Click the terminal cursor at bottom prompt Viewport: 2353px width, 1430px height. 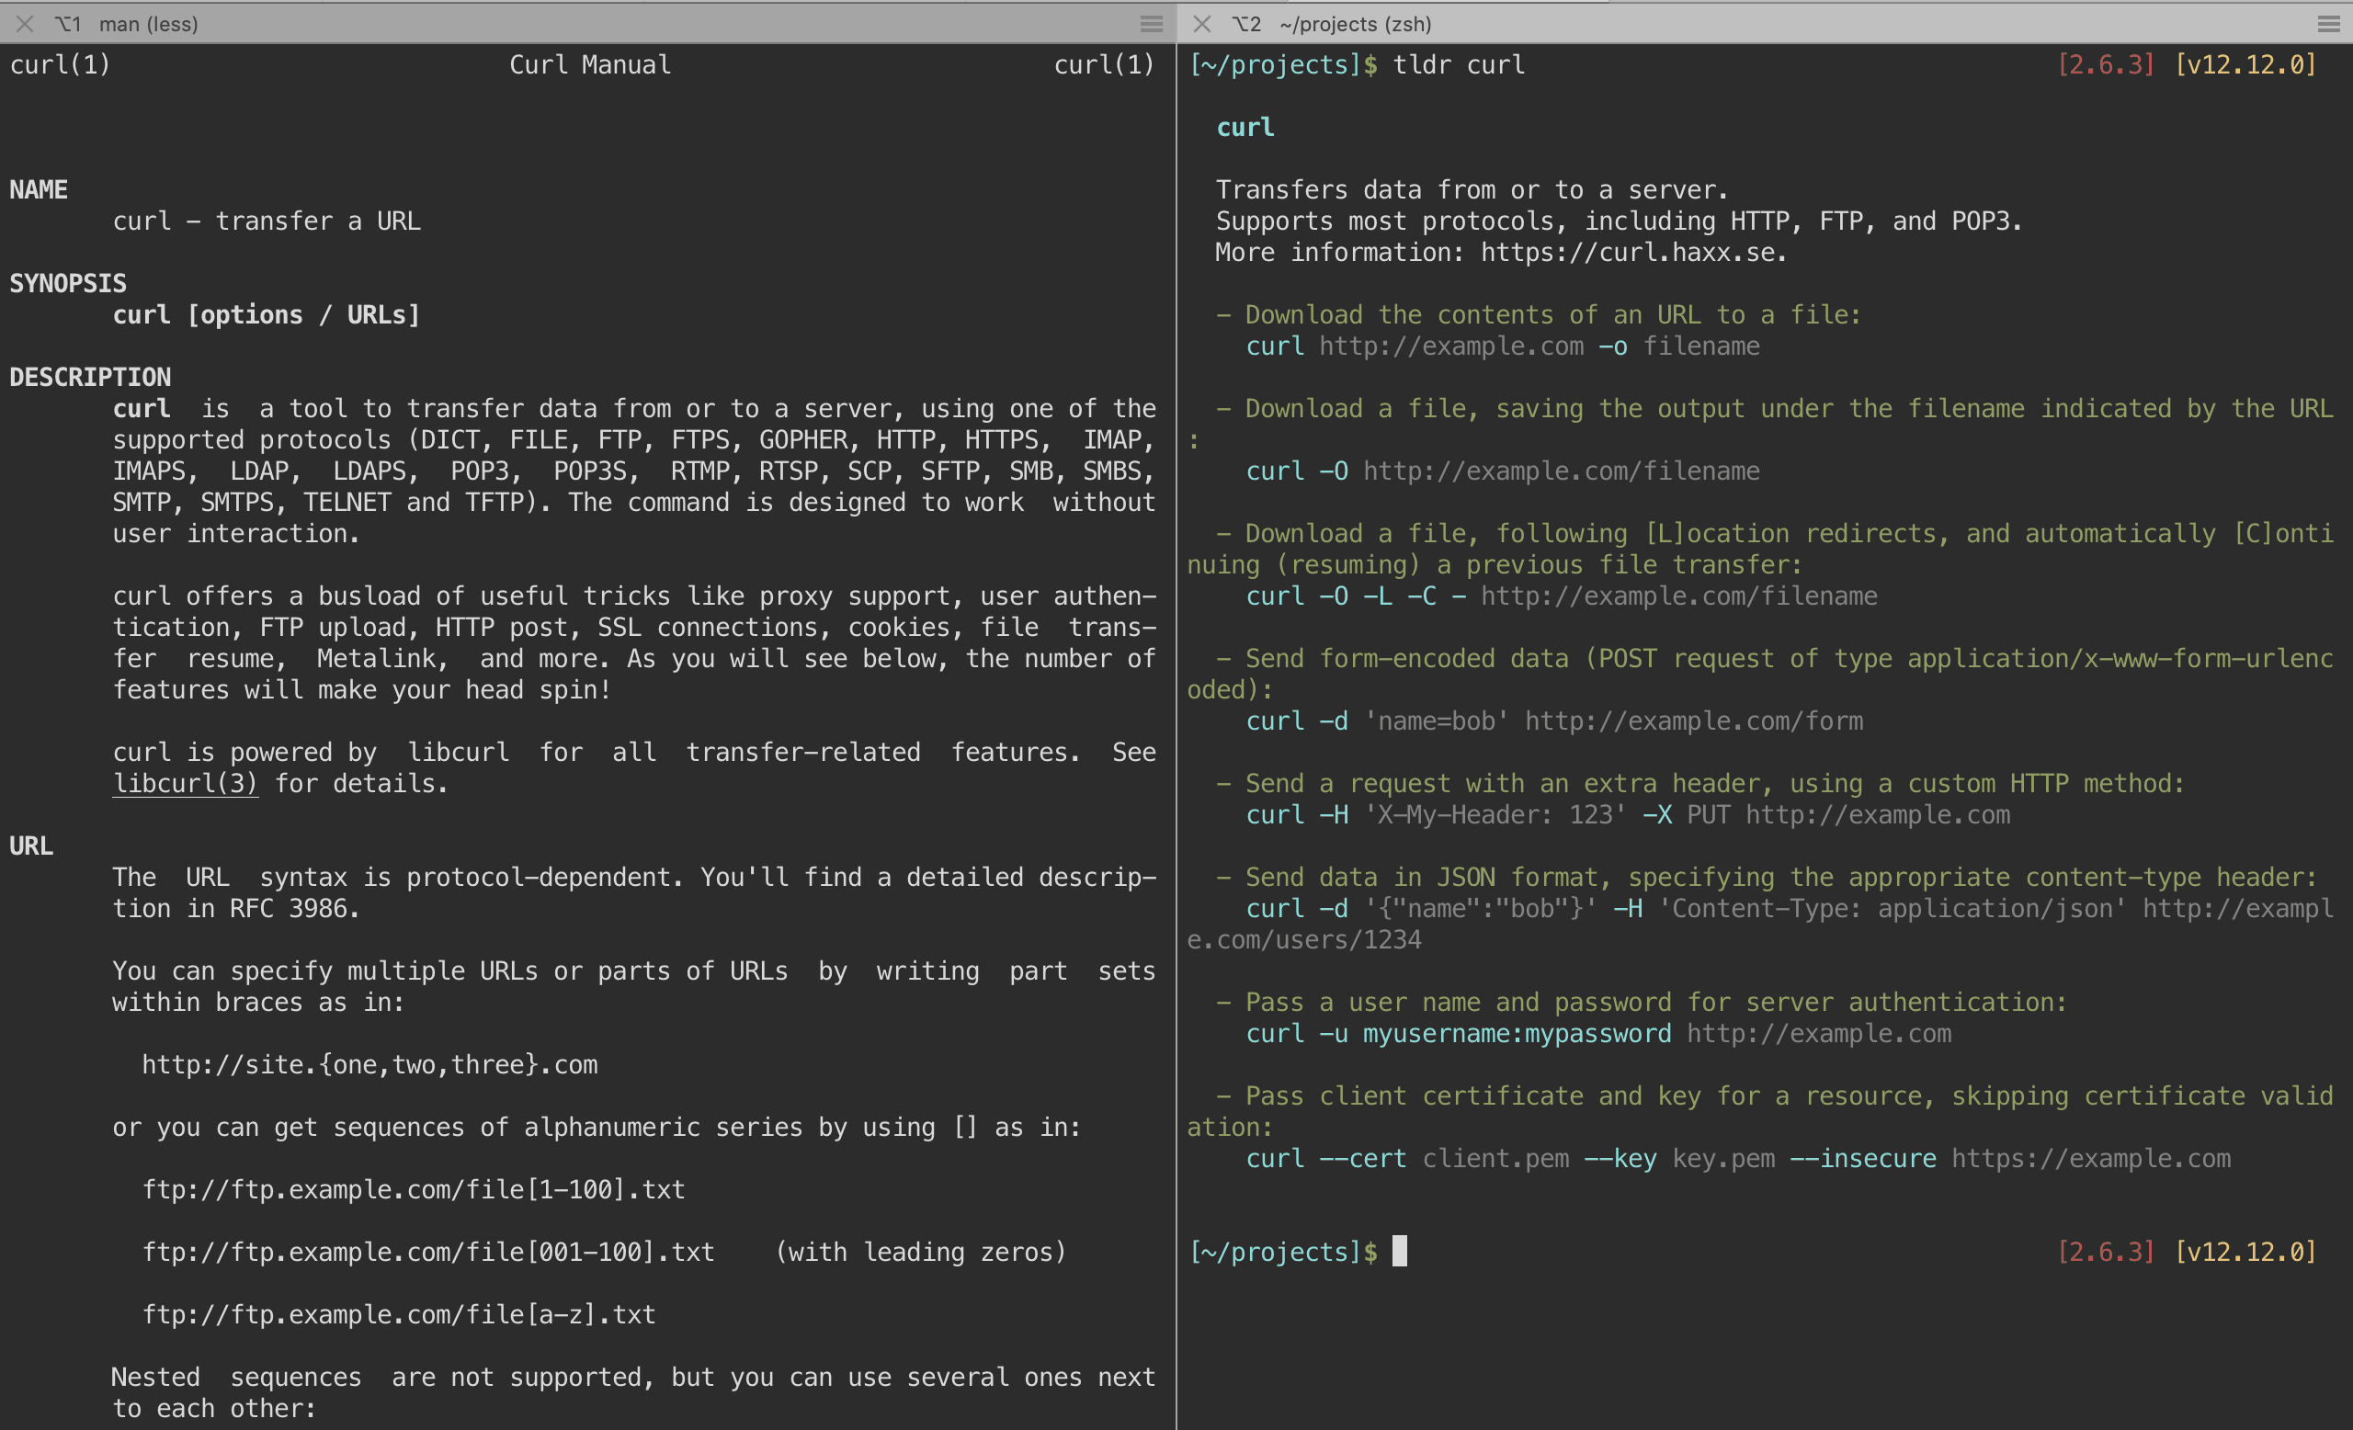pyautogui.click(x=1399, y=1251)
